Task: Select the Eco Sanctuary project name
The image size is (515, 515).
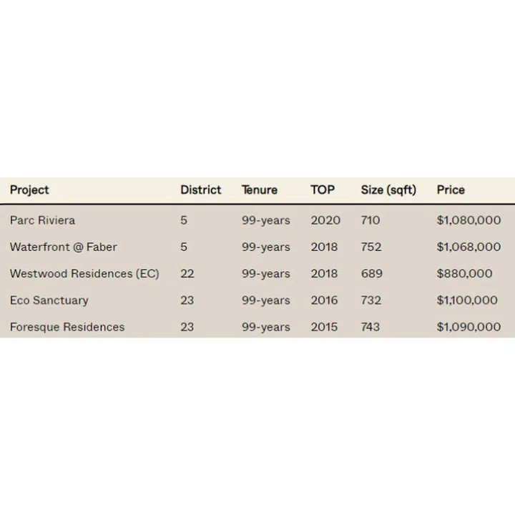Action: [49, 300]
